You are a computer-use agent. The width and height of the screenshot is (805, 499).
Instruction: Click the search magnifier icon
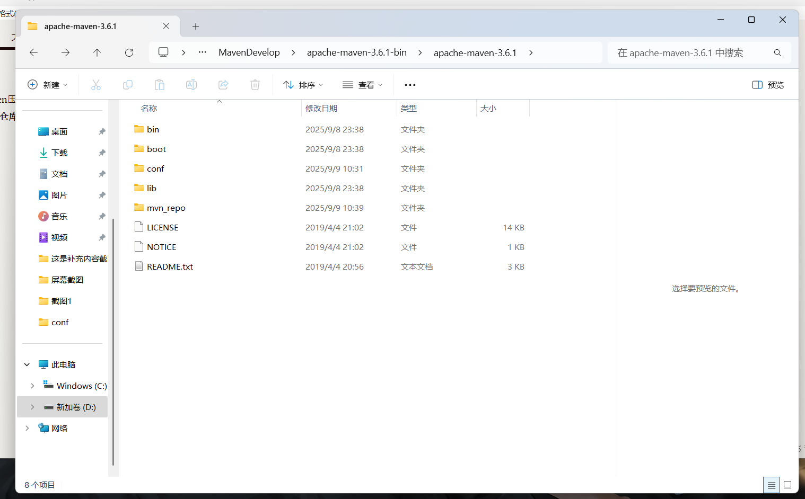[x=777, y=52]
